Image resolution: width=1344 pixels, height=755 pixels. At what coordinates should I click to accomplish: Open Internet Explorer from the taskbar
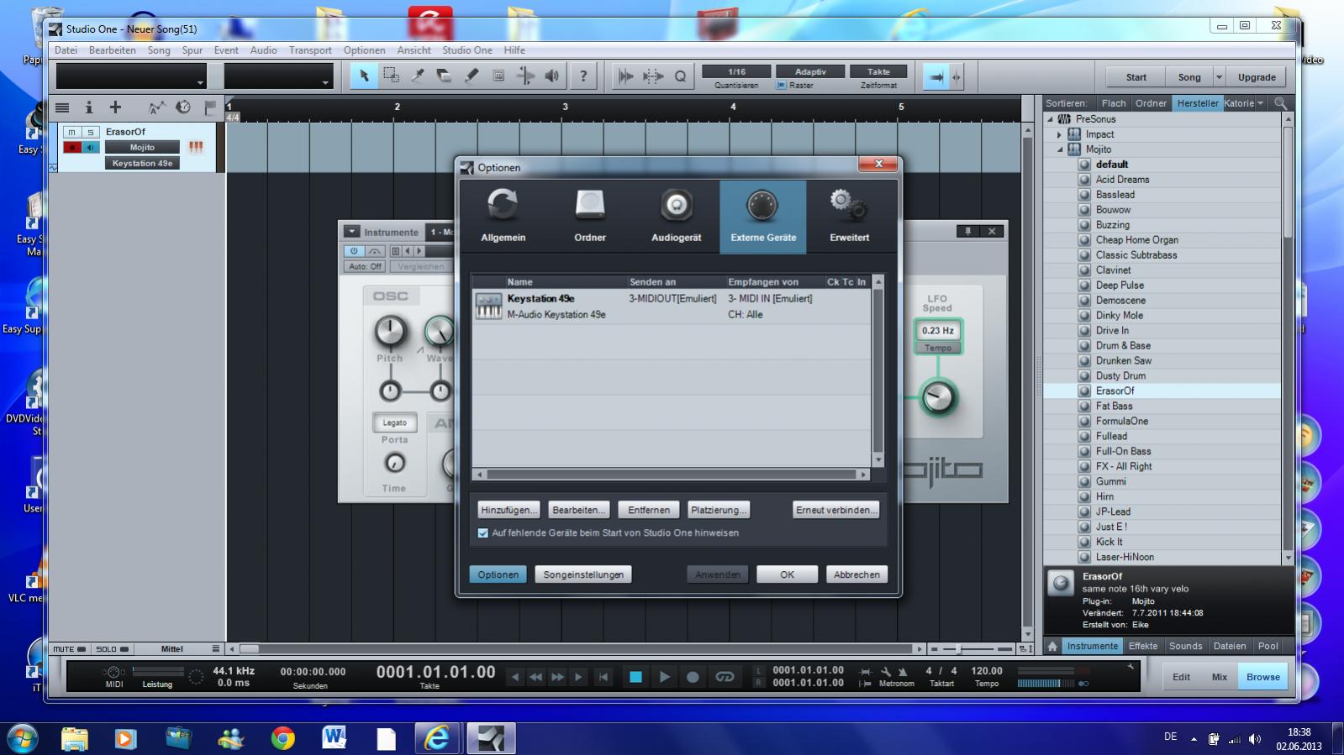pos(437,738)
